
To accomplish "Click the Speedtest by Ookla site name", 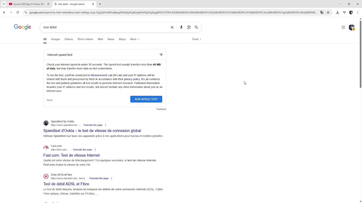I will pos(62,122).
